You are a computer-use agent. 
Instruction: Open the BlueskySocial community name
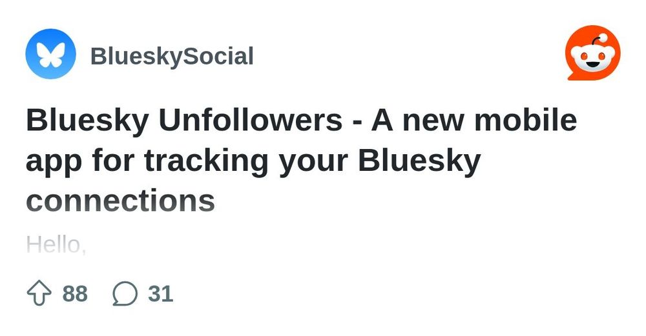(x=172, y=56)
